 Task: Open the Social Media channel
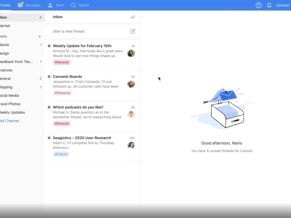click(22, 96)
